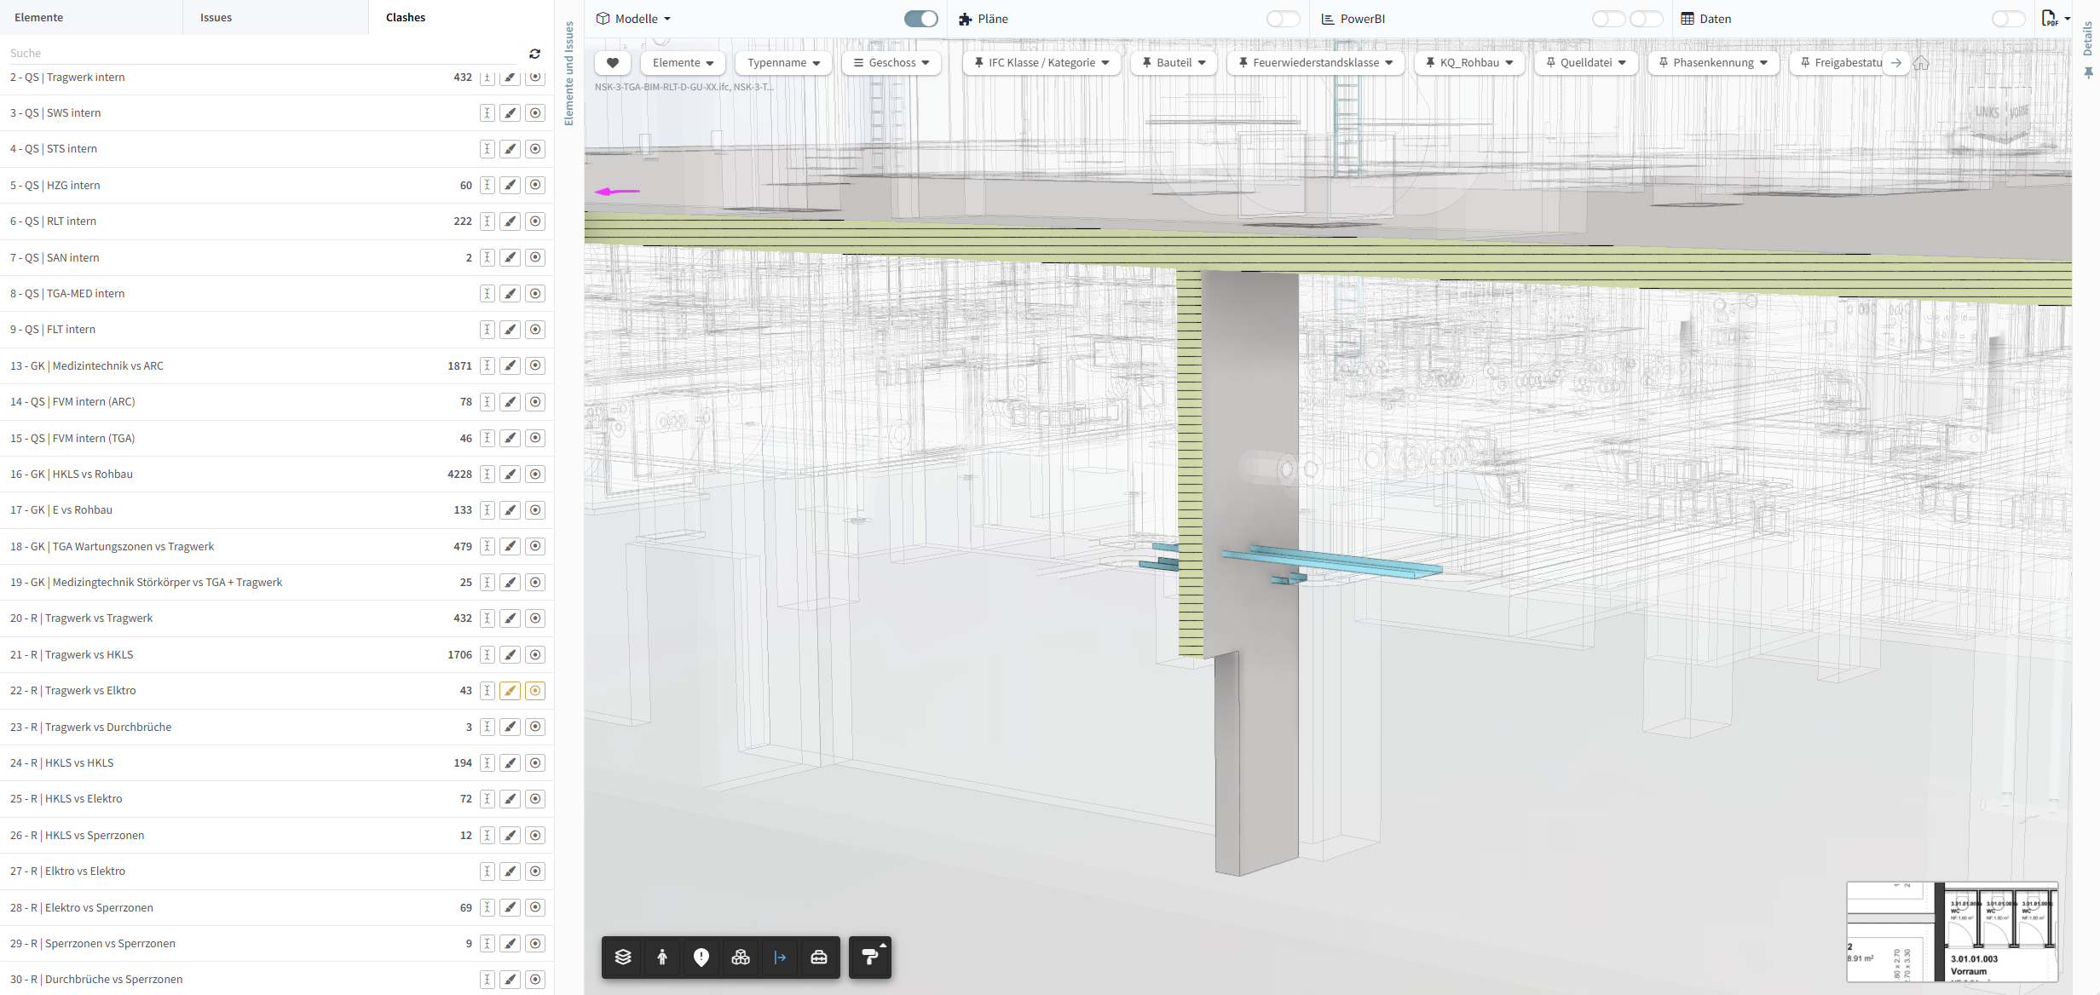The width and height of the screenshot is (2100, 995).
Task: Expand the Feuerwiederstandsklasse dropdown
Action: 1315,62
